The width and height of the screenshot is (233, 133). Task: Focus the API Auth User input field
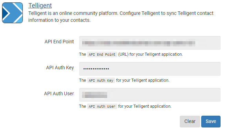click(150, 95)
